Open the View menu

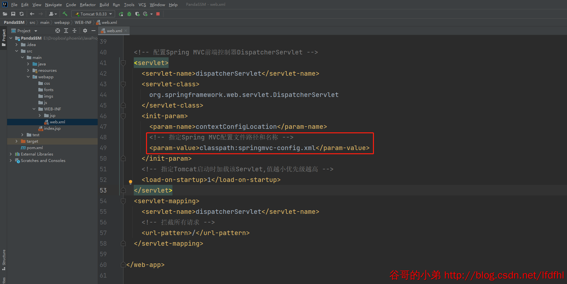pyautogui.click(x=37, y=5)
